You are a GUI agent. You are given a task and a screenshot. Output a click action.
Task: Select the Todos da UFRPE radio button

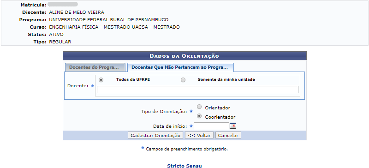(101, 80)
